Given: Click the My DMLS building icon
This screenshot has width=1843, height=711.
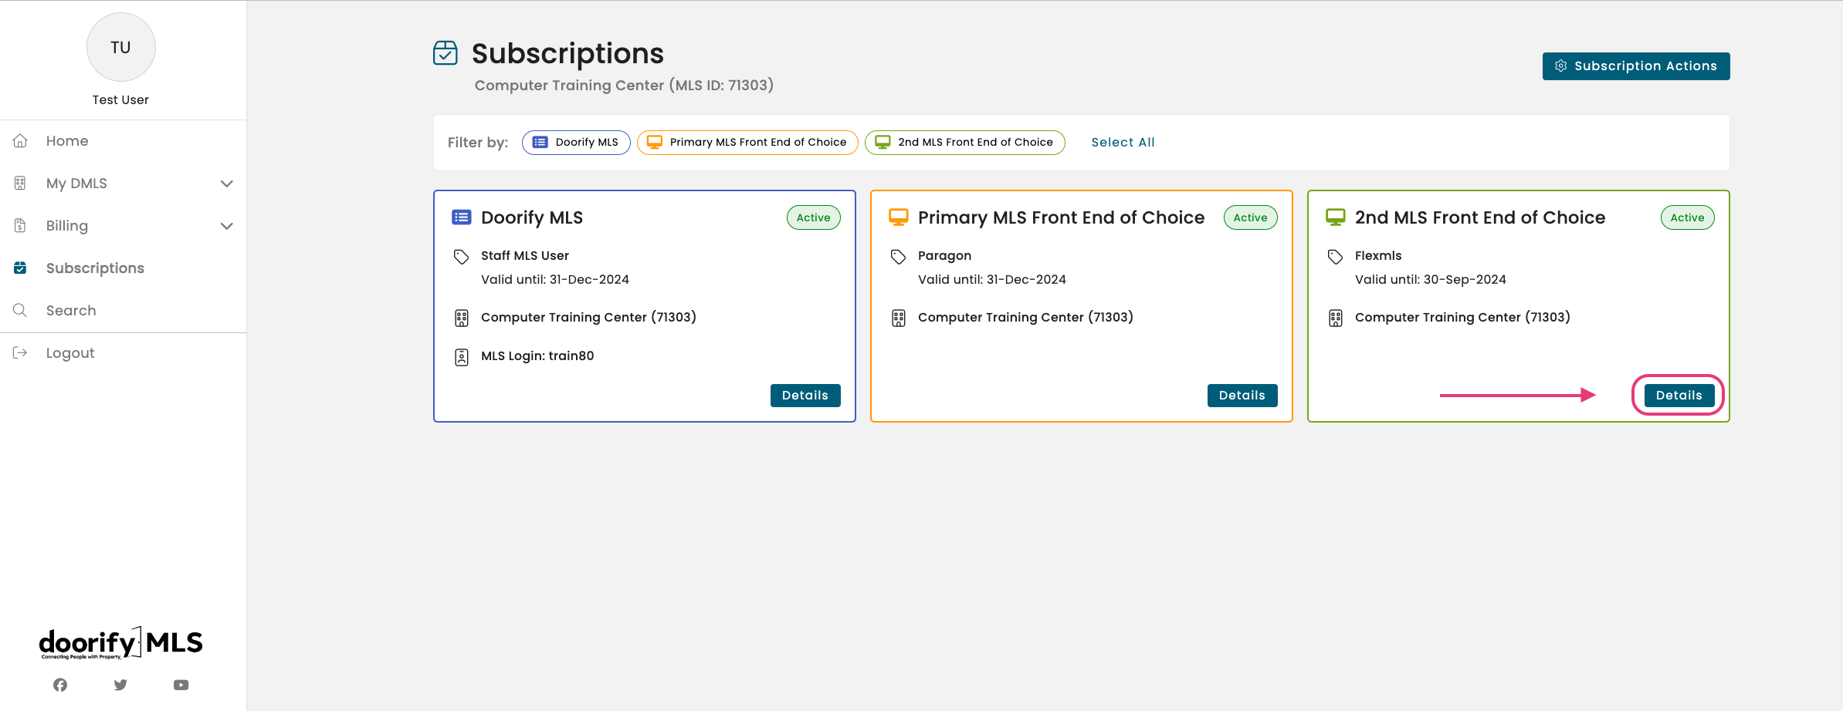Looking at the screenshot, I should pos(20,184).
